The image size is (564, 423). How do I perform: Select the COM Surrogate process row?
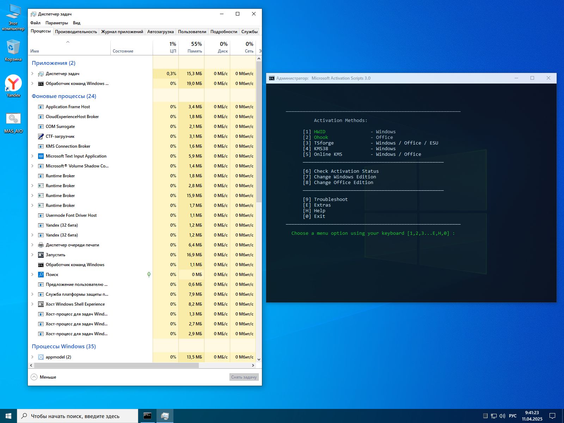pyautogui.click(x=142, y=127)
